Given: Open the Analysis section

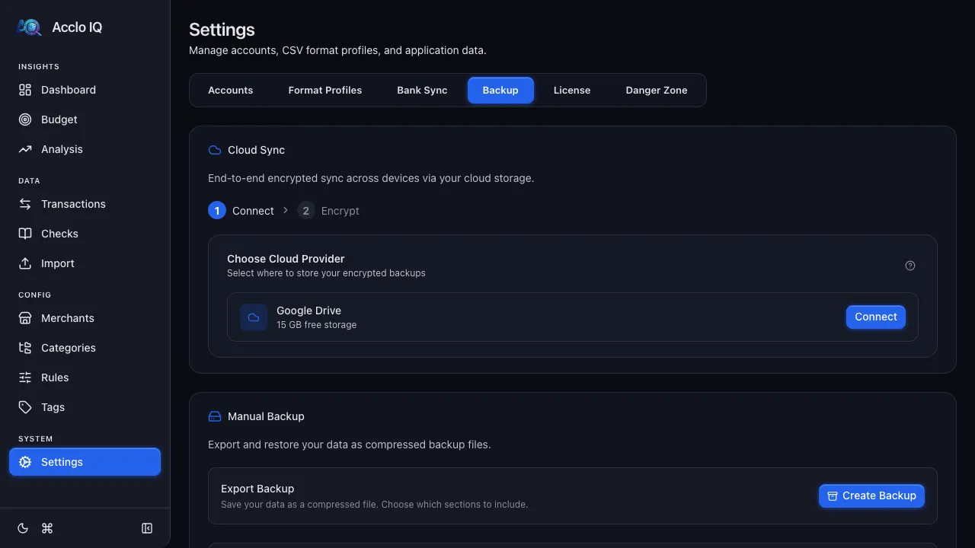Looking at the screenshot, I should 85,149.
